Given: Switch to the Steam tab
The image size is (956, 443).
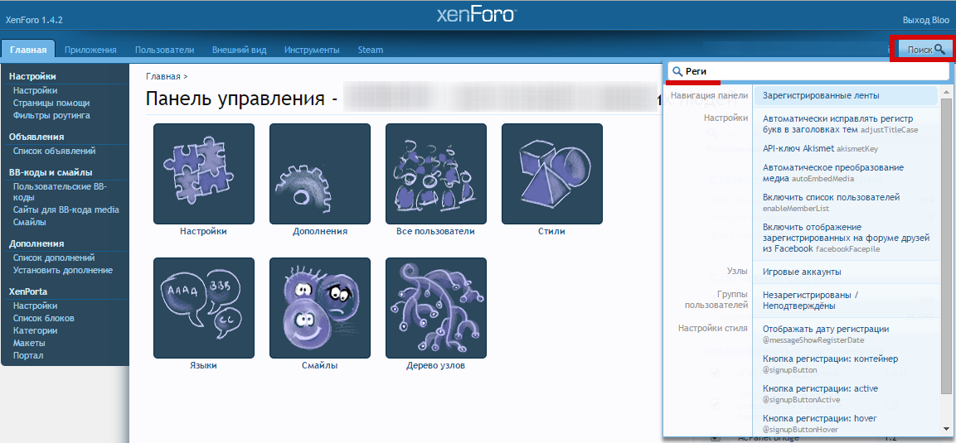Looking at the screenshot, I should pyautogui.click(x=370, y=50).
